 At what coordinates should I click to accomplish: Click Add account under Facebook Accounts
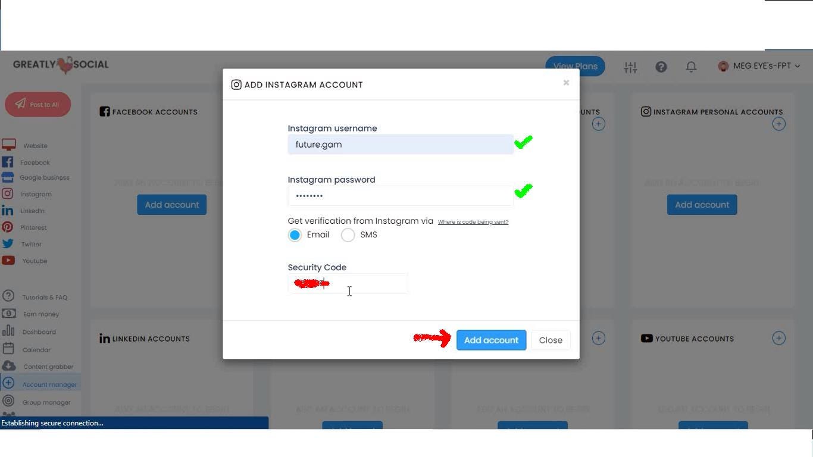[172, 205]
